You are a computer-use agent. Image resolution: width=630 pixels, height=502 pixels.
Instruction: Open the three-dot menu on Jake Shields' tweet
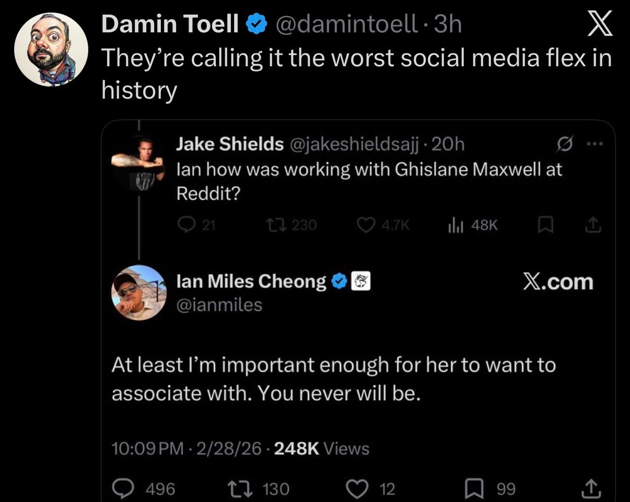[594, 144]
